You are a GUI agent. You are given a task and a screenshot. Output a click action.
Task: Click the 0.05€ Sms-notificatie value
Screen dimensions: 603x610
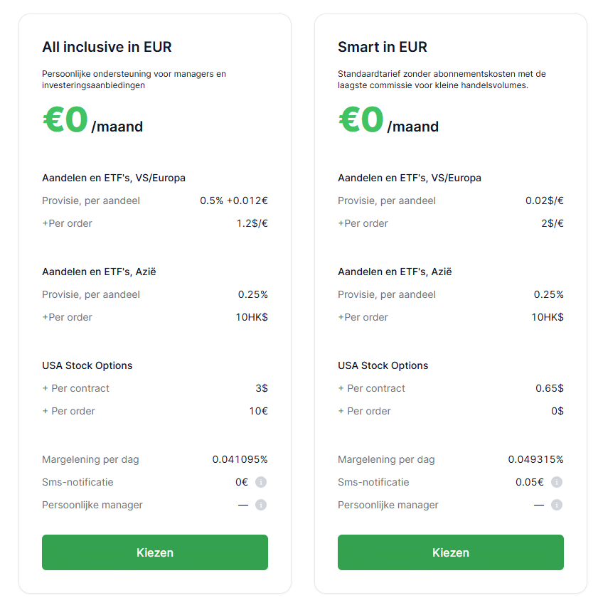530,482
